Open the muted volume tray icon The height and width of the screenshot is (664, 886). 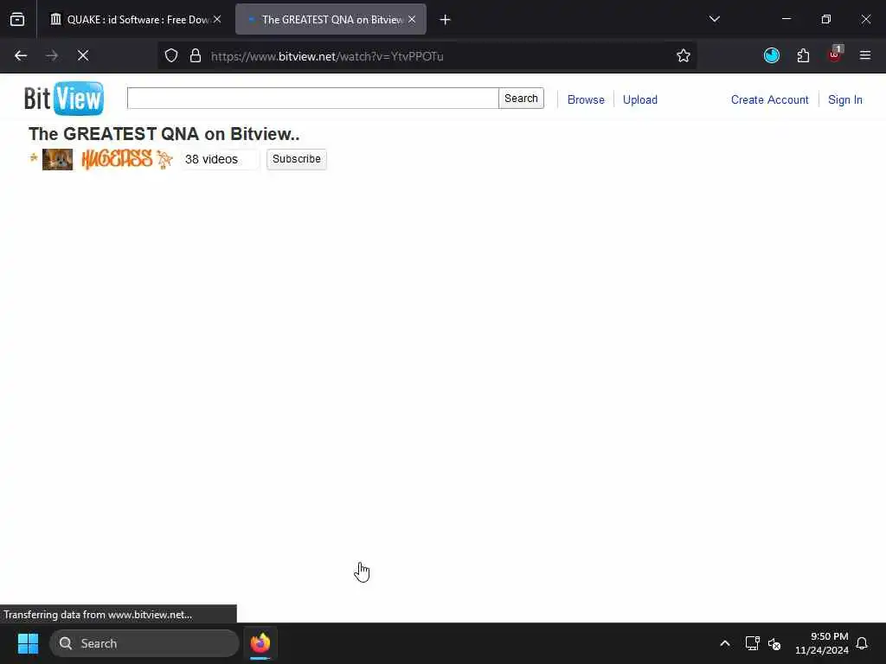point(774,643)
